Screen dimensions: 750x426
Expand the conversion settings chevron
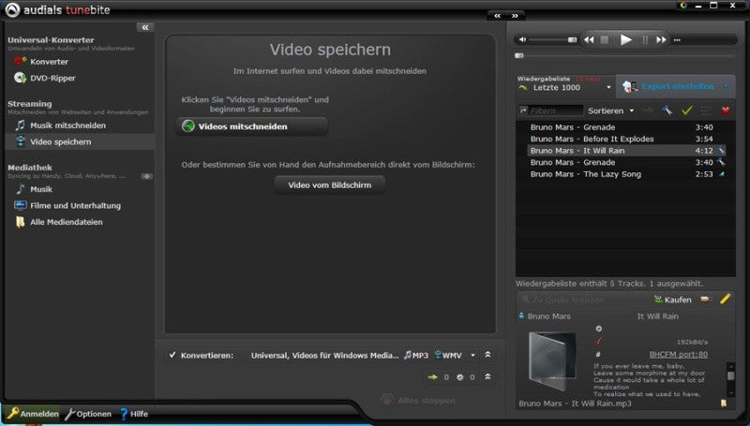[487, 355]
